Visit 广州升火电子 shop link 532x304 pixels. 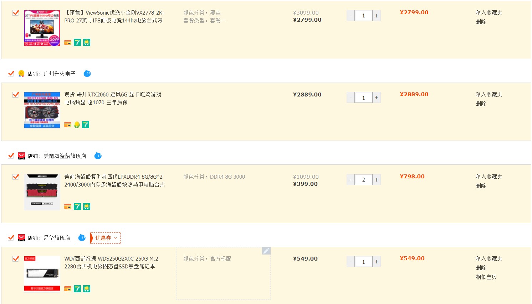[60, 74]
